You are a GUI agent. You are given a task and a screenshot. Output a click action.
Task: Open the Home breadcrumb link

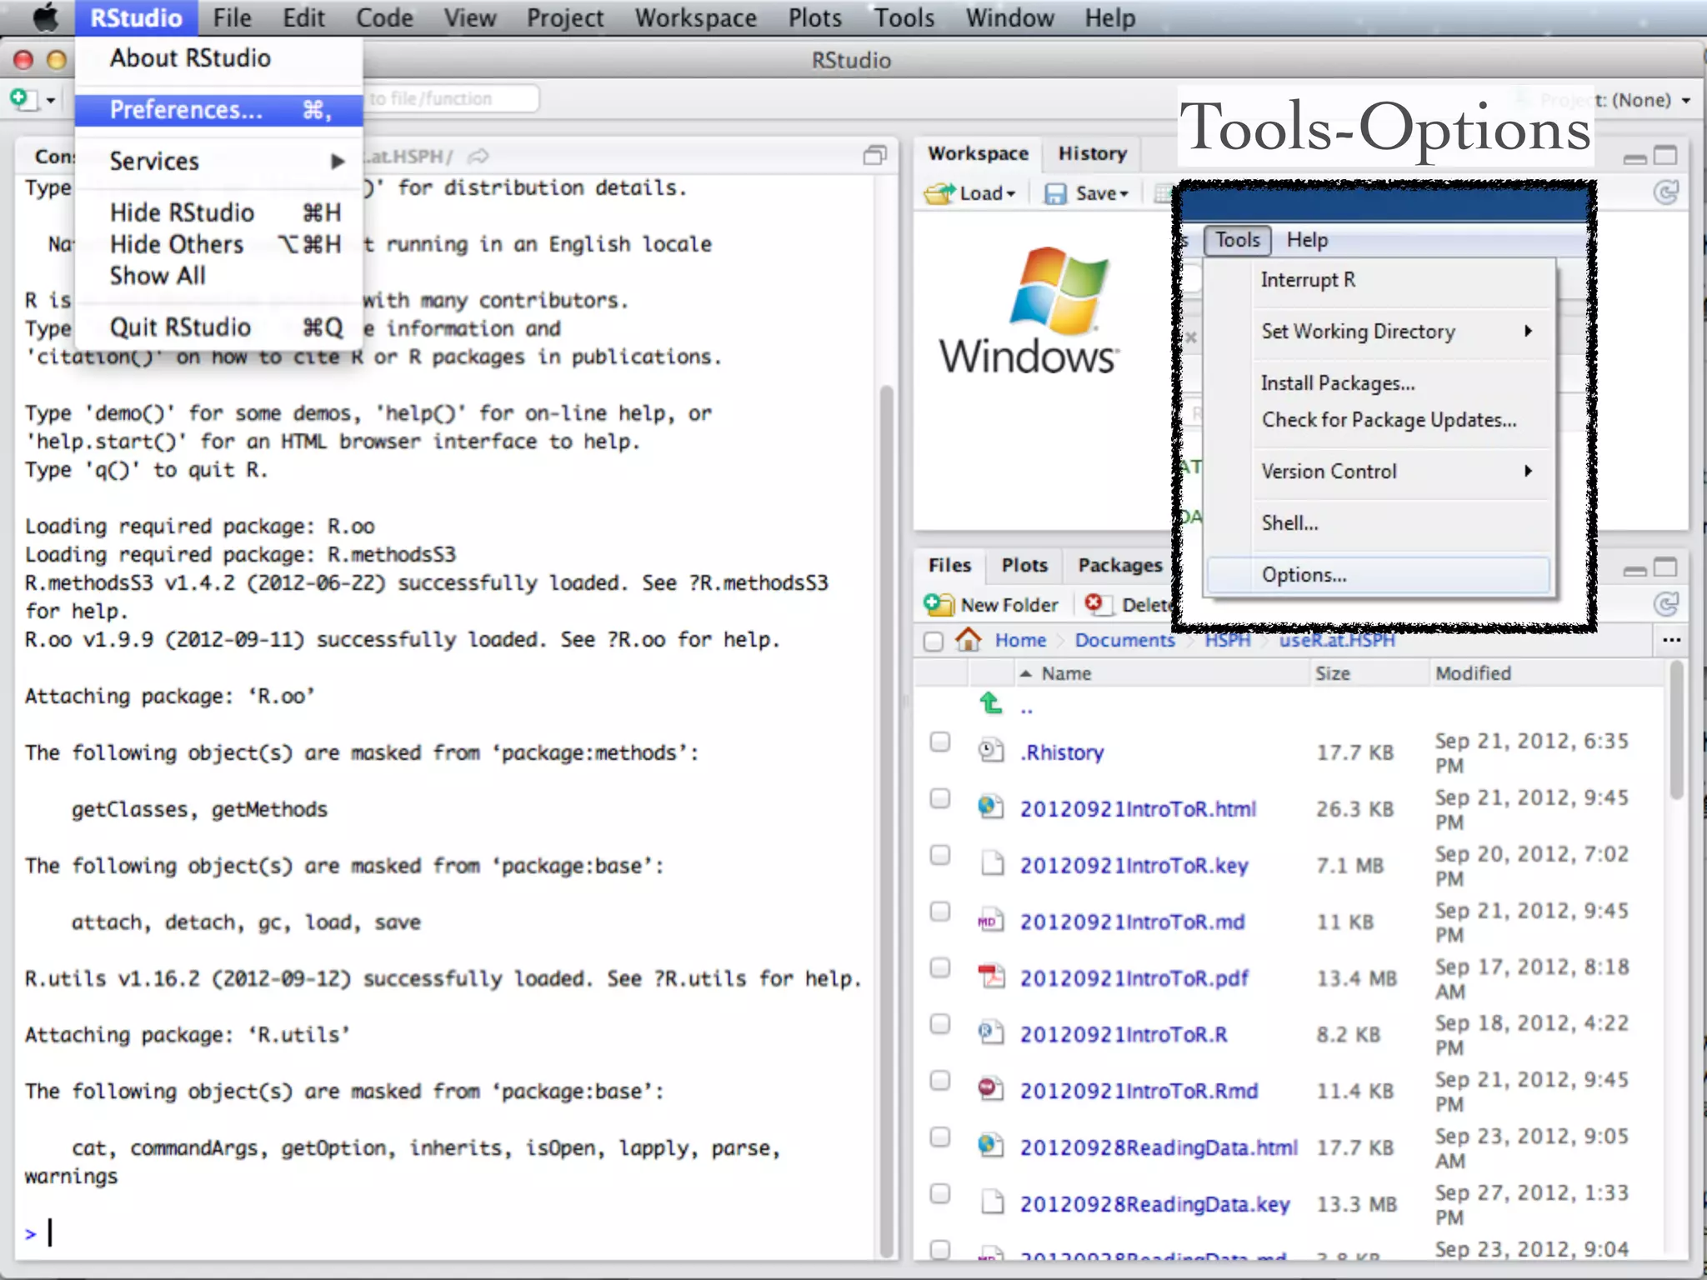pos(1020,640)
